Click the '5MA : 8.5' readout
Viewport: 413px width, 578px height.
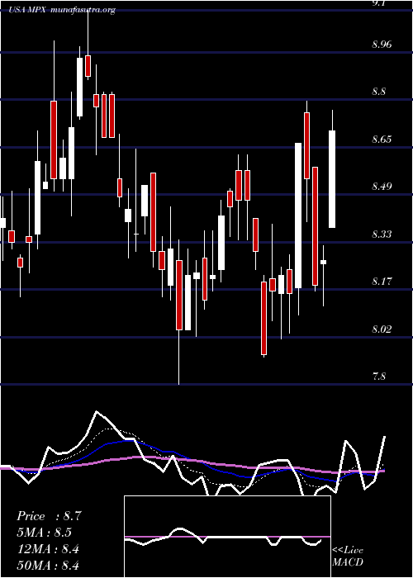(45, 533)
